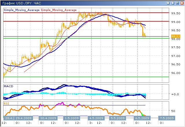The width and height of the screenshot is (185, 127).
Task: Select the 30.4.2009 date marker
Action: (x=49, y=118)
